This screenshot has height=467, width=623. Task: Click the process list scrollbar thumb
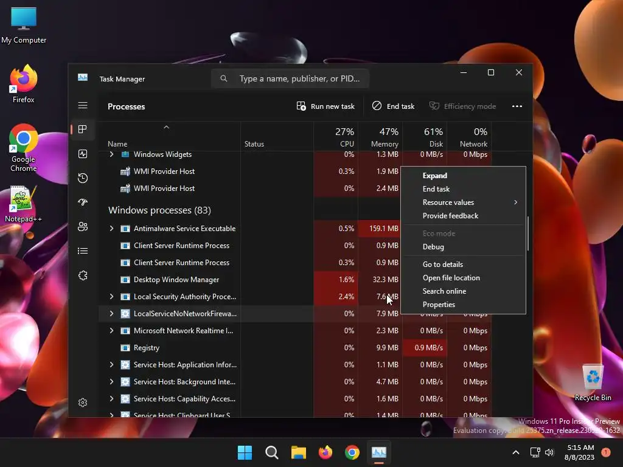pyautogui.click(x=528, y=233)
